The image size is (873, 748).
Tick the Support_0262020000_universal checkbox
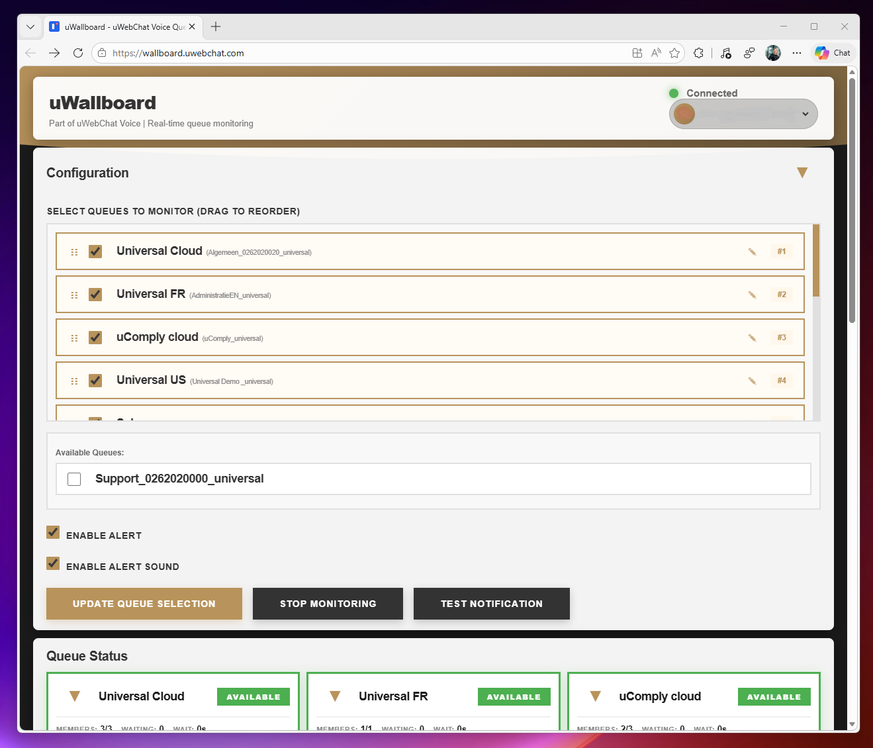[74, 479]
